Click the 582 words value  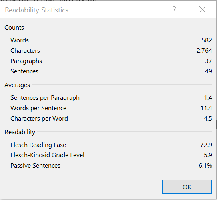(207, 40)
